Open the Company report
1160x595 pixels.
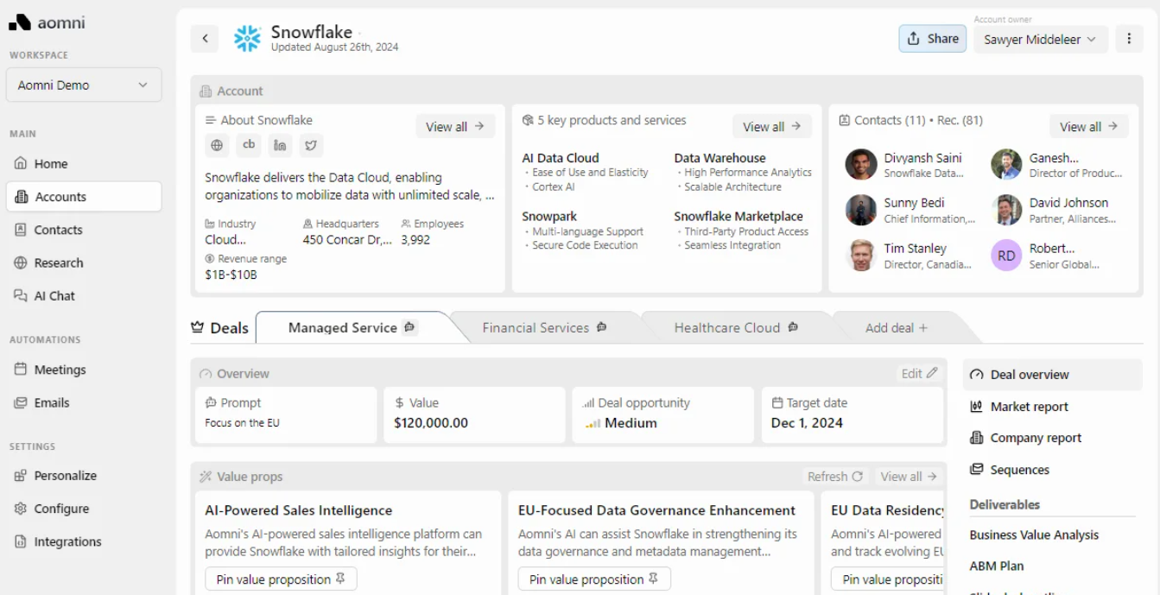[1052, 438]
